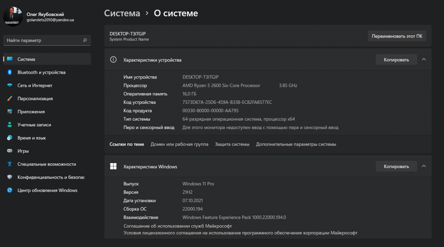Copy device specifications with Копировать
The height and width of the screenshot is (247, 444).
(x=396, y=59)
